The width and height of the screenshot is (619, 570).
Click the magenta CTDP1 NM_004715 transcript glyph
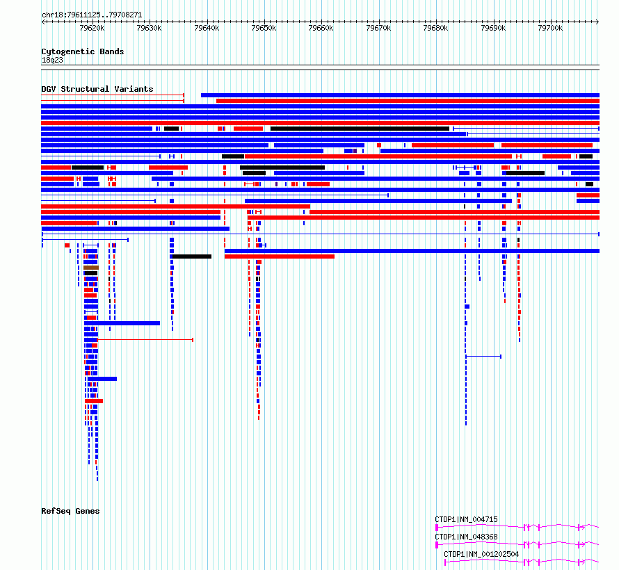(517, 528)
